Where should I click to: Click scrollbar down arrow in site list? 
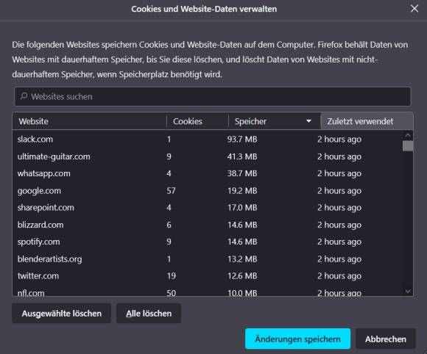pos(408,292)
